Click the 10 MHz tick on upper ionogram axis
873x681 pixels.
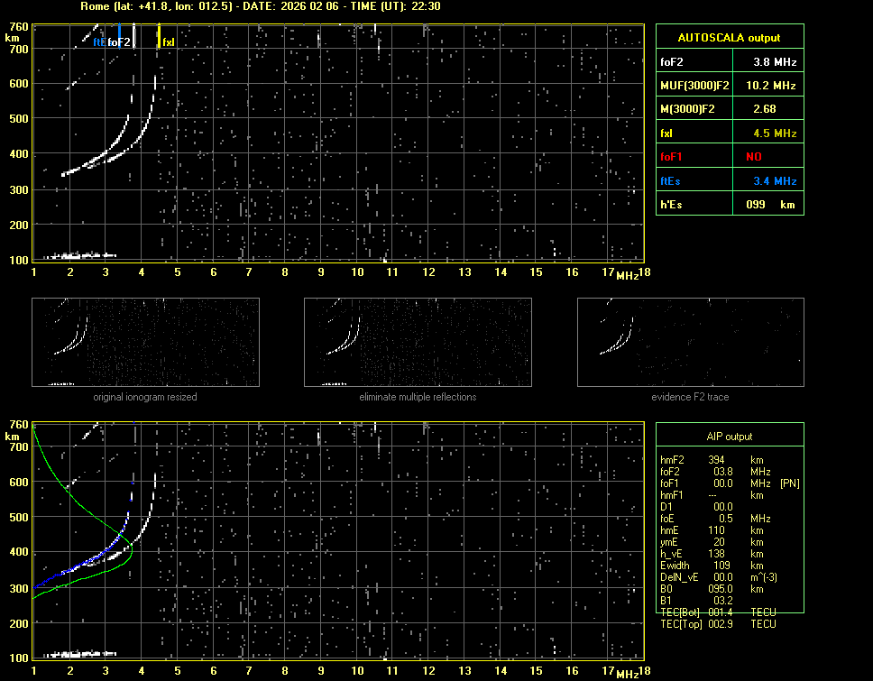[x=357, y=272]
